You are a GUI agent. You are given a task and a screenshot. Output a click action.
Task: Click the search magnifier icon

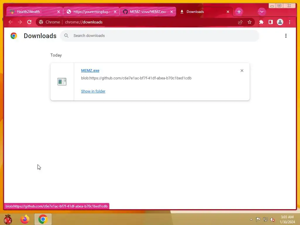click(66, 35)
